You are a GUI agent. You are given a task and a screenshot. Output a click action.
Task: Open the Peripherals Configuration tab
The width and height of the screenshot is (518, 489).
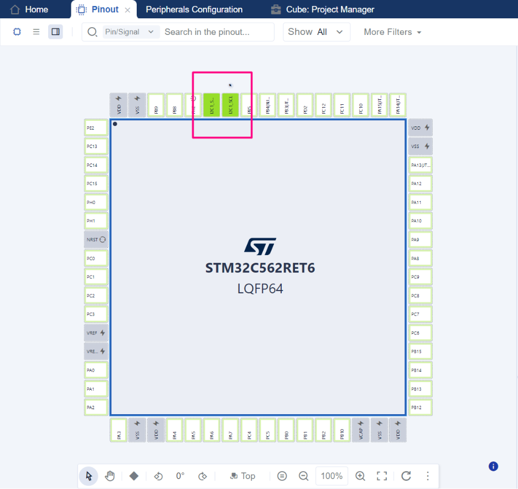(194, 9)
